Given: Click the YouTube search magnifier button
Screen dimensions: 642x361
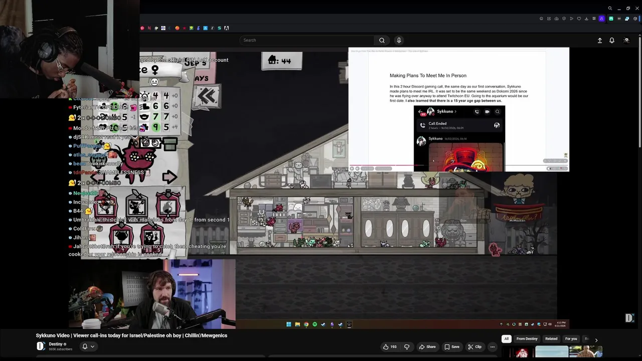Looking at the screenshot, I should point(382,40).
